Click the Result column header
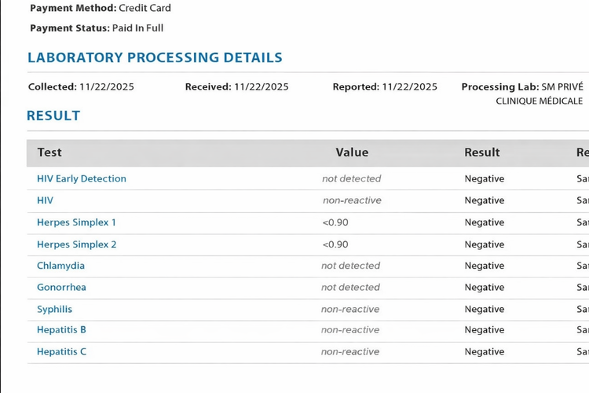The height and width of the screenshot is (393, 589). point(482,152)
